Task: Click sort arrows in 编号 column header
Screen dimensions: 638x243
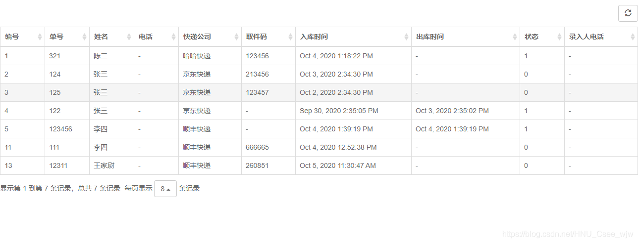Action: pos(40,37)
